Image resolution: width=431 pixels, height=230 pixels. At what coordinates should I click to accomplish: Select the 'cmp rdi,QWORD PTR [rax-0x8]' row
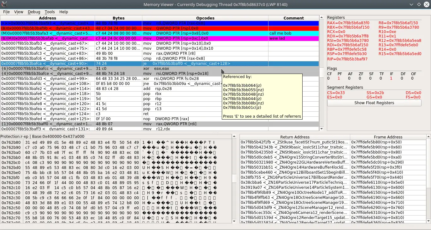(x=160, y=59)
